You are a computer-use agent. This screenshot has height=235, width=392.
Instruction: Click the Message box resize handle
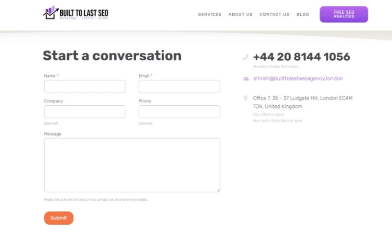pos(218,190)
